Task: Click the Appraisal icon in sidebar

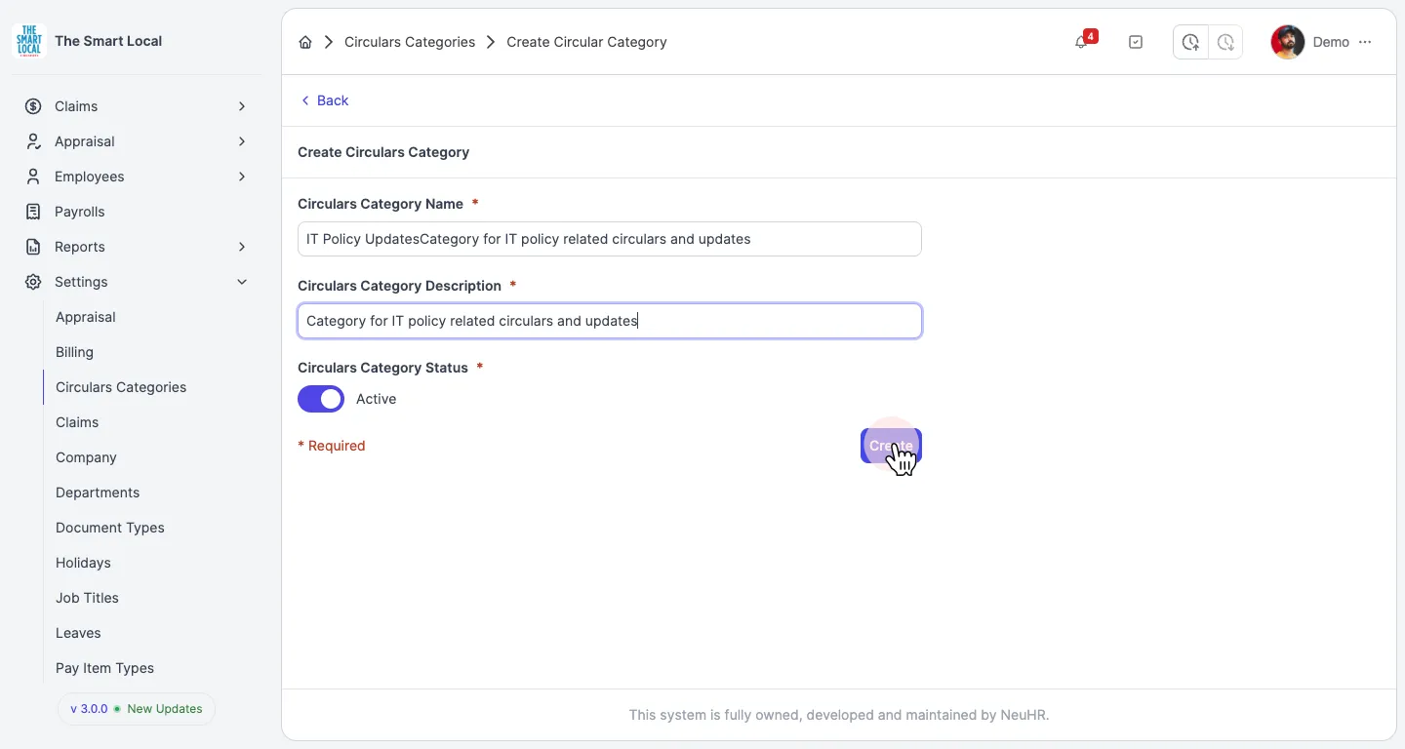Action: (x=33, y=141)
